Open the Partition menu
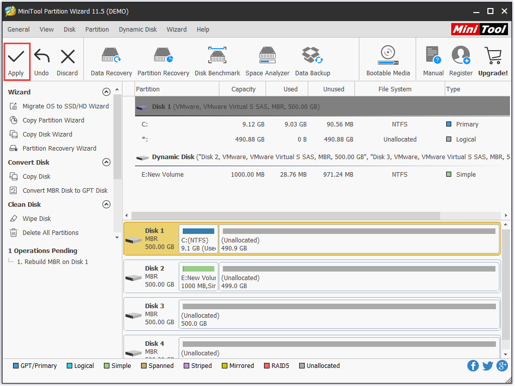Image resolution: width=515 pixels, height=387 pixels. [97, 29]
